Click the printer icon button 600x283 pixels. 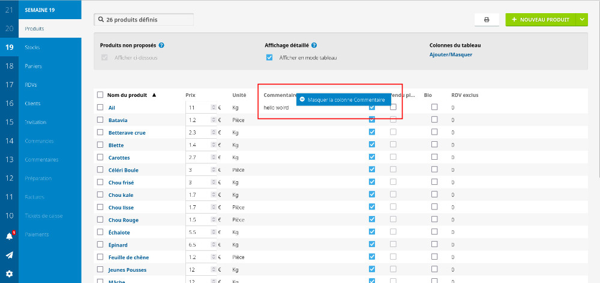point(487,20)
